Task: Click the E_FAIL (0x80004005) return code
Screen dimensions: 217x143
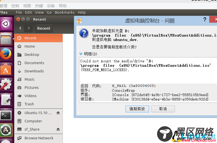Action: point(134,86)
